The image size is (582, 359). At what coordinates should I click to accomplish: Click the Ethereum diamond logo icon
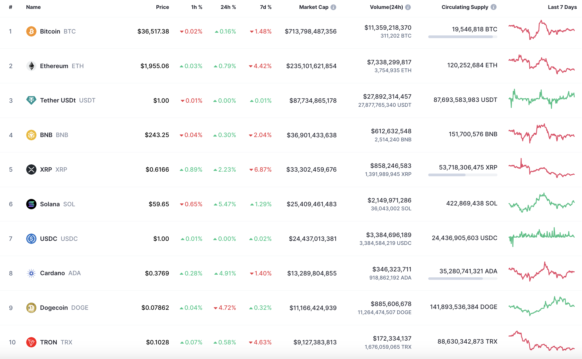click(x=31, y=66)
